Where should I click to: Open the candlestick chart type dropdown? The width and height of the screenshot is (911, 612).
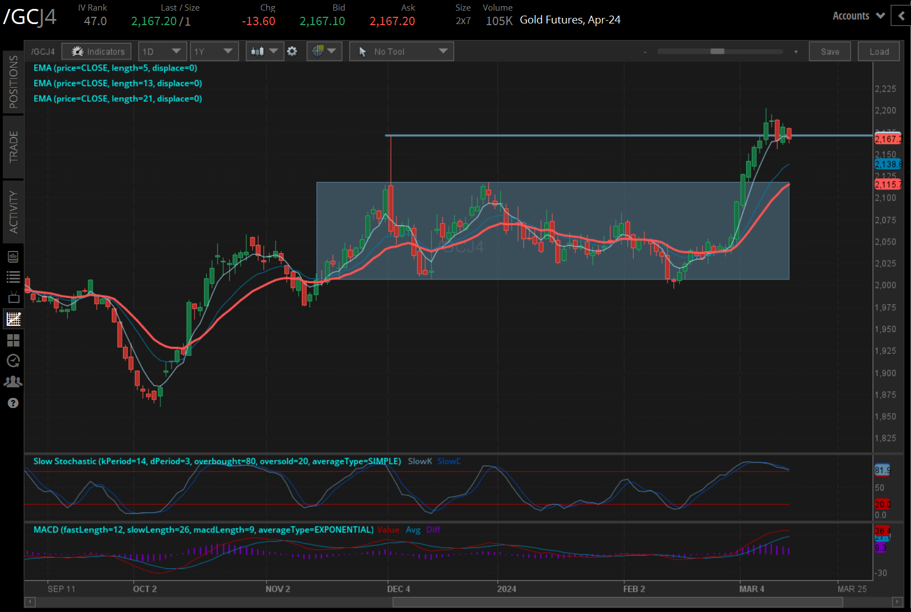[264, 51]
